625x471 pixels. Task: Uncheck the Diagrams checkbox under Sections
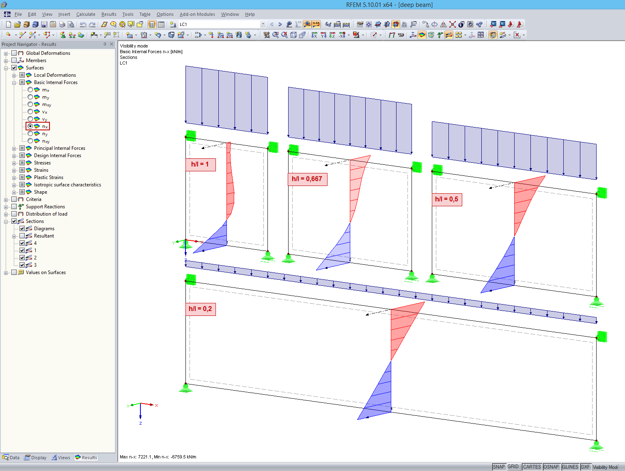[22, 229]
